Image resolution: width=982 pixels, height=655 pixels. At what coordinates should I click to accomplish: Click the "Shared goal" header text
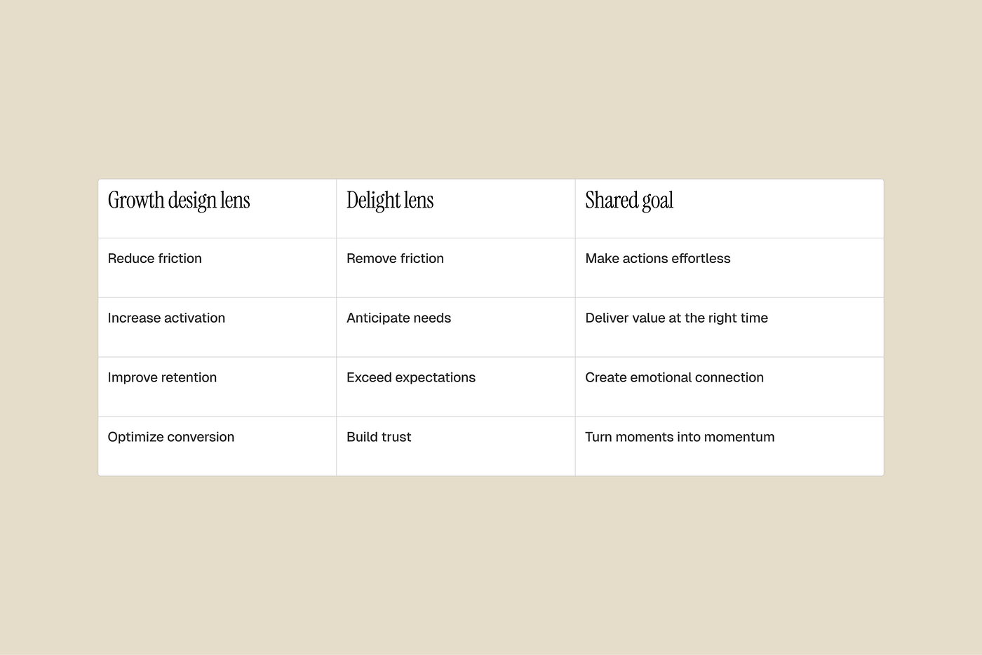(x=629, y=201)
